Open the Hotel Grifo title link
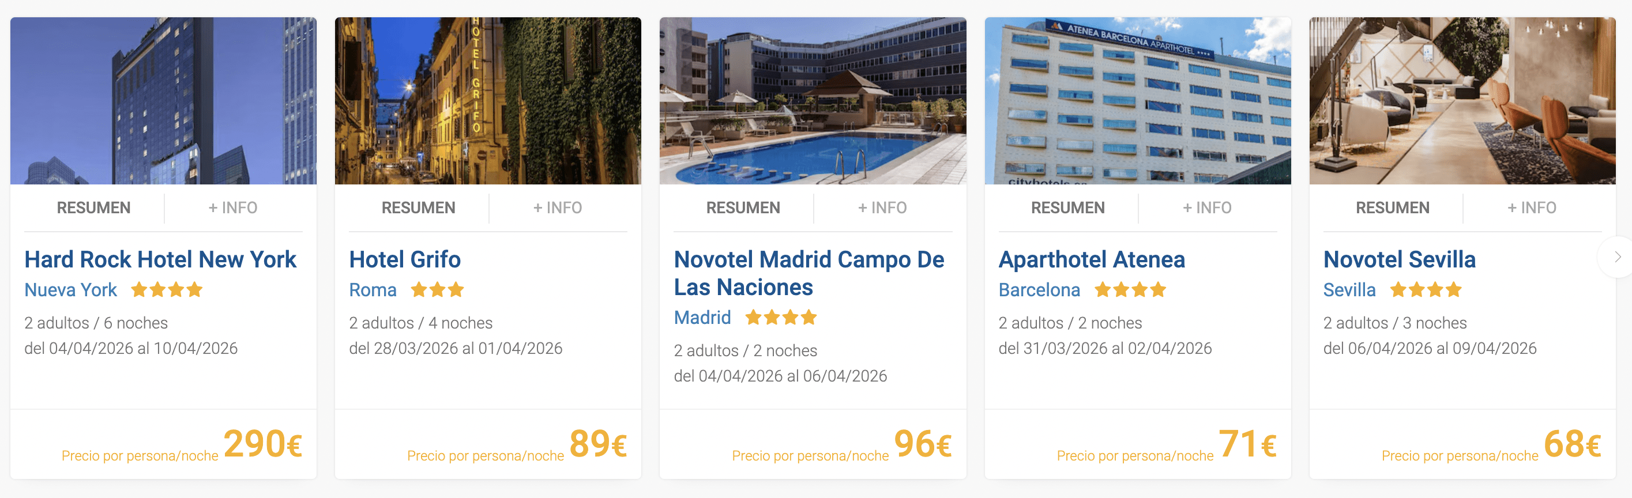1632x498 pixels. pos(405,259)
